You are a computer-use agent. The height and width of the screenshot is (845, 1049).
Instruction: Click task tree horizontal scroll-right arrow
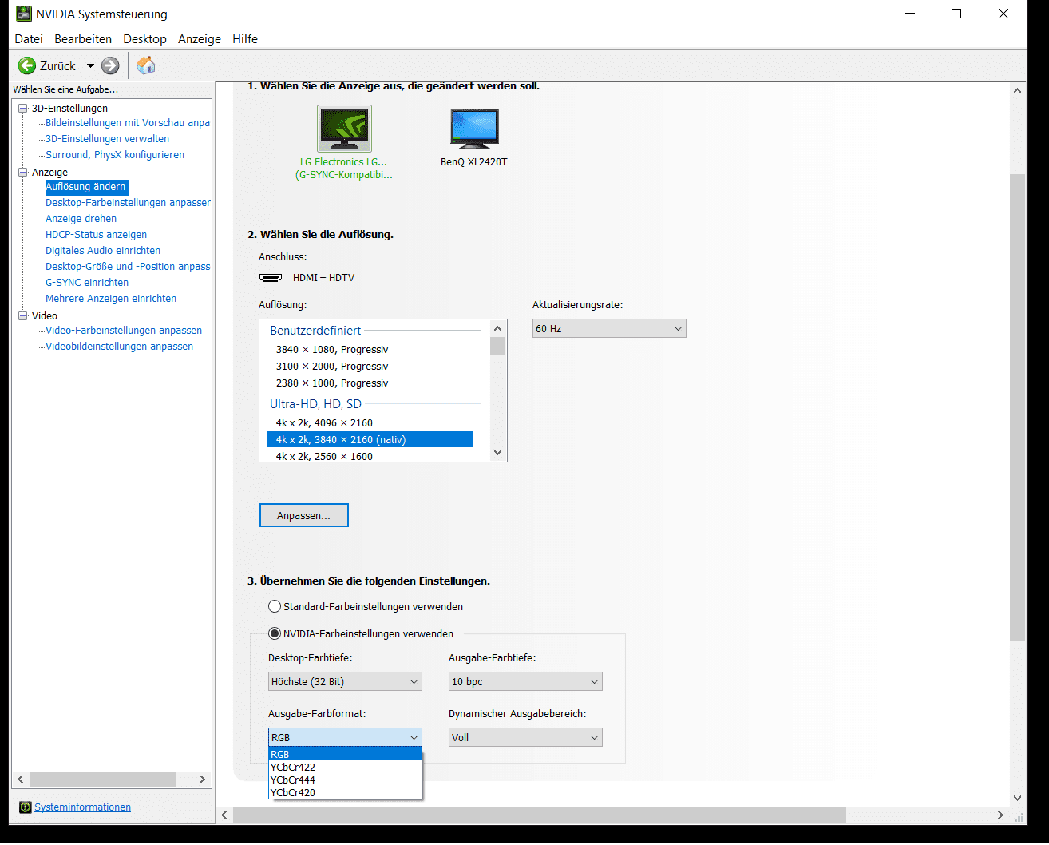click(x=202, y=780)
